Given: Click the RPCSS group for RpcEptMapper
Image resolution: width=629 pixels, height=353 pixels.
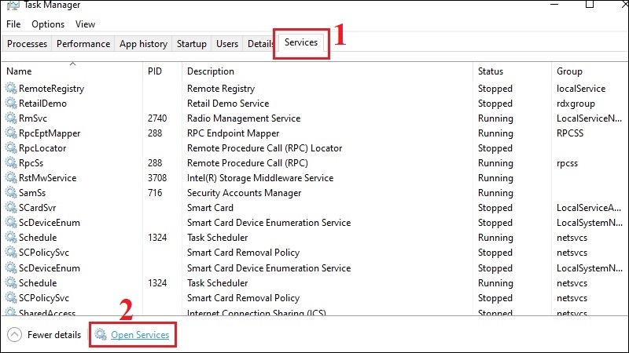Looking at the screenshot, I should point(569,133).
